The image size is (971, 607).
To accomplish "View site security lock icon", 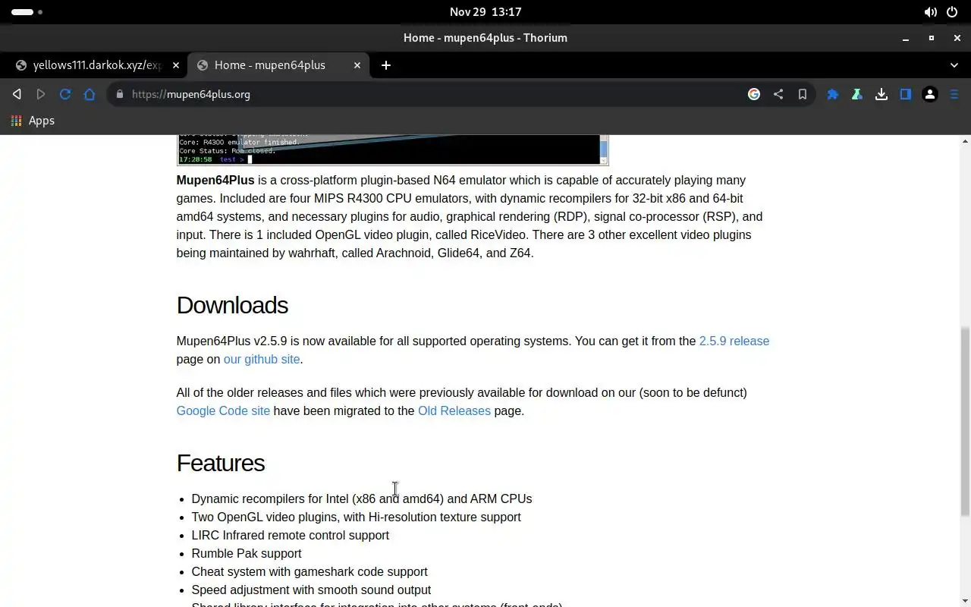I will [x=119, y=94].
